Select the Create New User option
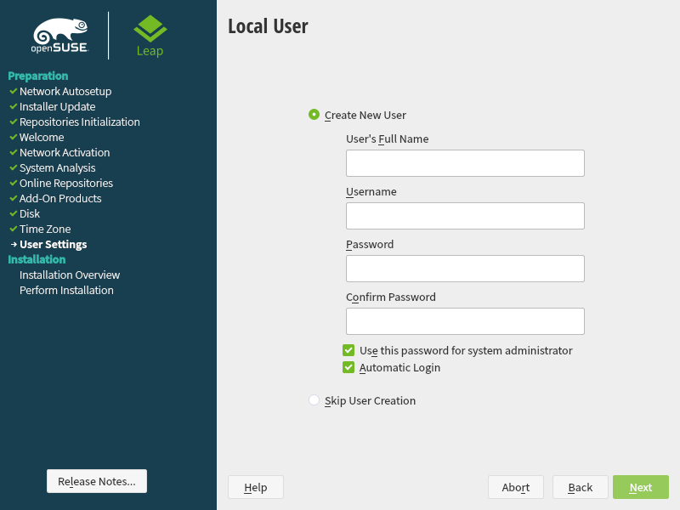Image resolution: width=680 pixels, height=510 pixels. coord(314,115)
